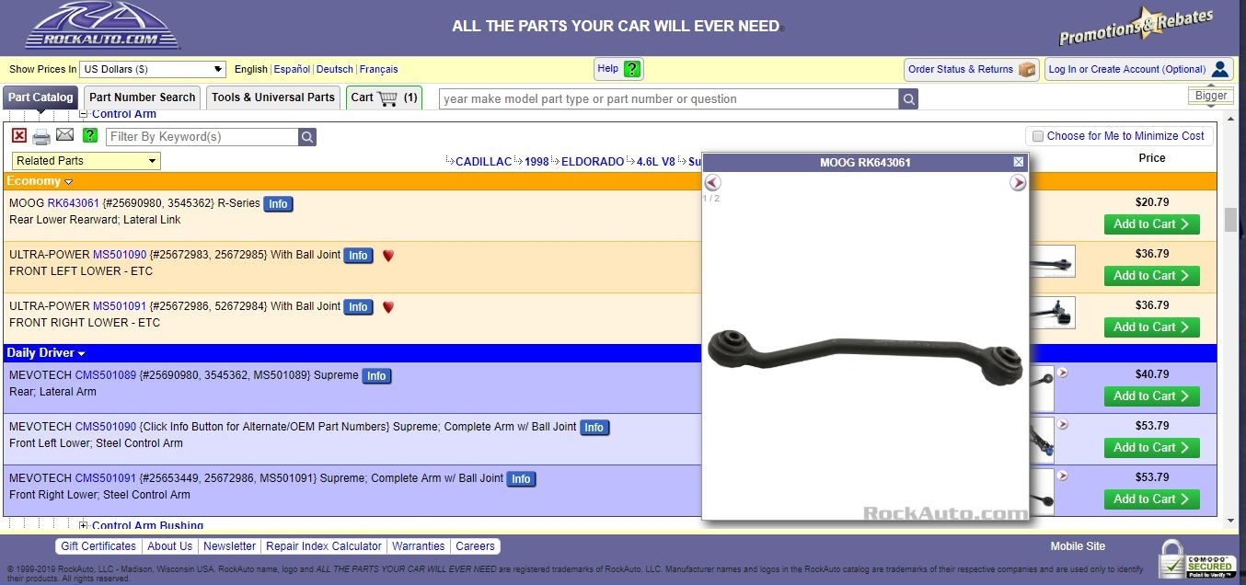
Task: Open Log In or Create Account
Action: coord(1138,69)
